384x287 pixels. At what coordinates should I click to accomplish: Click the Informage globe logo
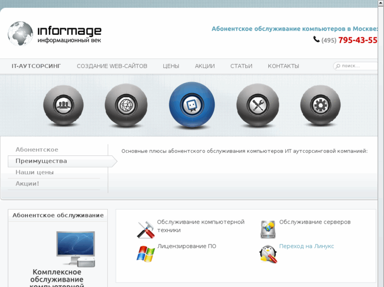point(20,34)
